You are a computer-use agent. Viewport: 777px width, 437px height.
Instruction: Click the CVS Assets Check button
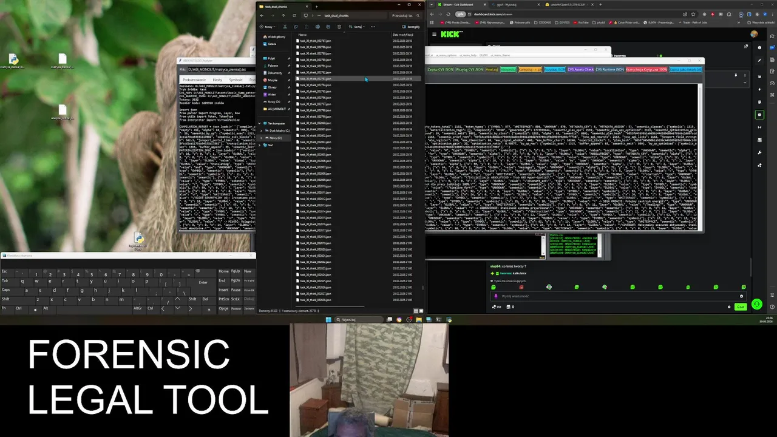click(x=581, y=70)
